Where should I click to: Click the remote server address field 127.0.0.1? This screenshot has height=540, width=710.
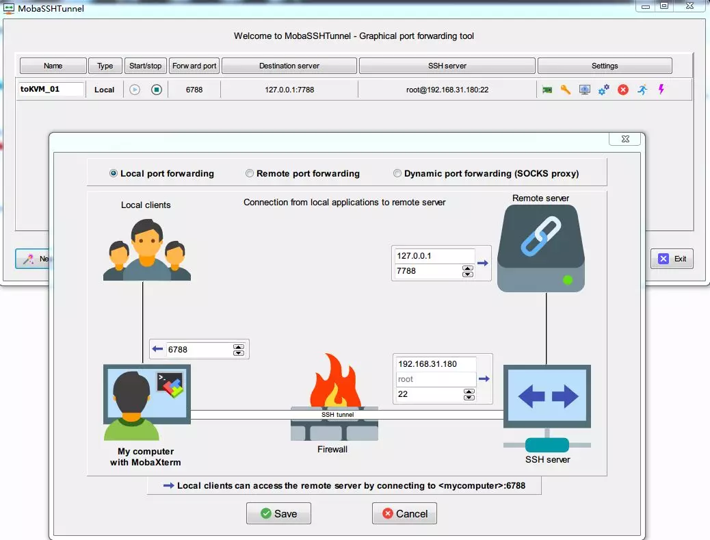coord(435,255)
